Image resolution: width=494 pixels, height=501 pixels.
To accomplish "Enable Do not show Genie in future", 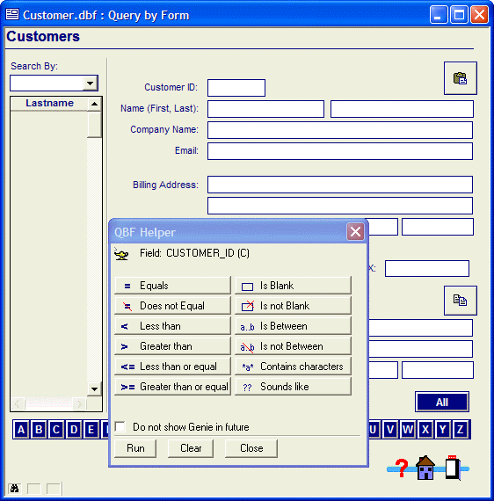I will point(120,427).
